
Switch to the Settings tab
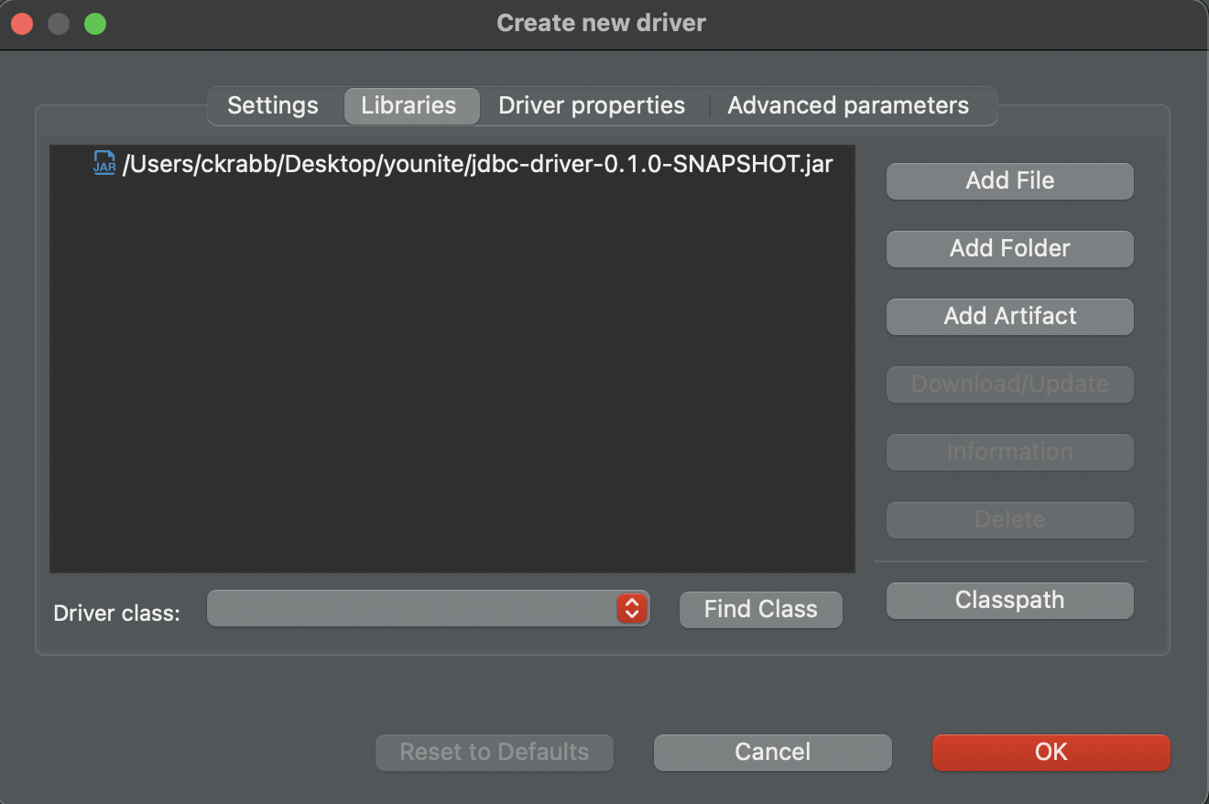click(x=273, y=106)
